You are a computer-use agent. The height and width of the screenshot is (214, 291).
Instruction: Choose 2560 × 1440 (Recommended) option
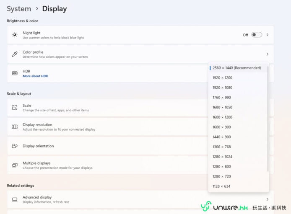(x=236, y=68)
